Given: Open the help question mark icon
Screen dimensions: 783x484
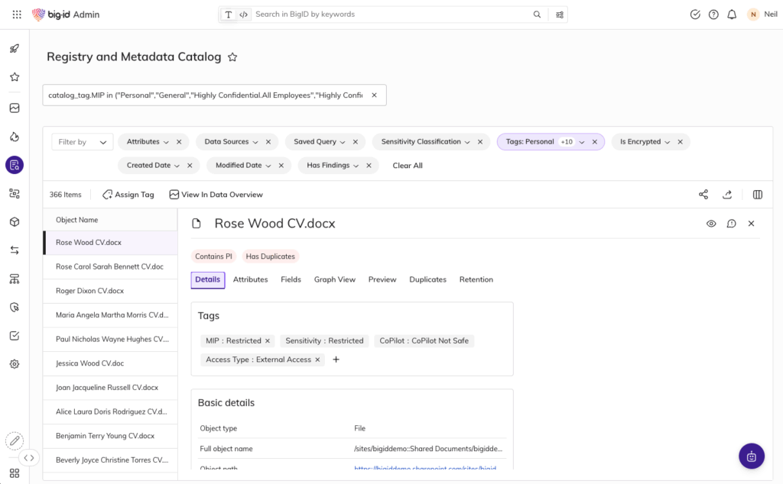Looking at the screenshot, I should [713, 15].
